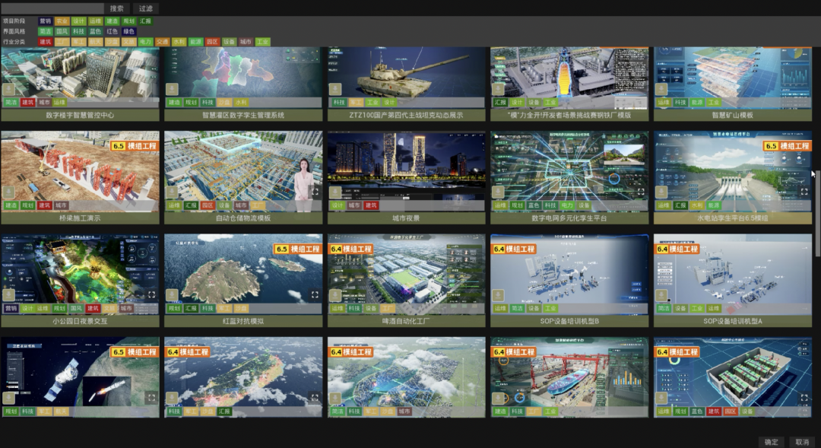Viewport: 821px width, 448px height.
Task: Toggle the 科技 interface style filter
Action: click(78, 31)
